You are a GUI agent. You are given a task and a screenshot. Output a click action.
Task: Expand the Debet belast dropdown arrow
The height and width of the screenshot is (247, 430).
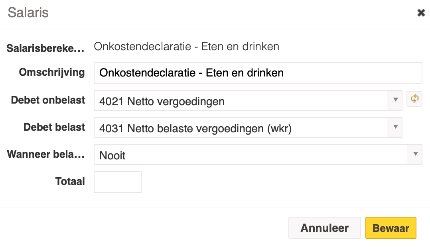click(x=395, y=127)
